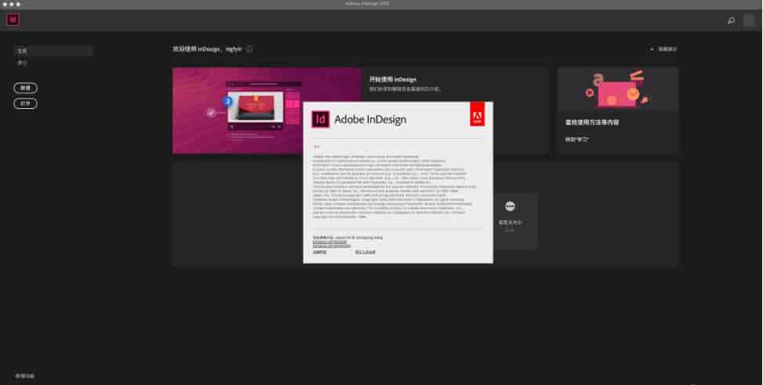Open the user account avatar
Screen dimensions: 763x385
click(x=749, y=21)
